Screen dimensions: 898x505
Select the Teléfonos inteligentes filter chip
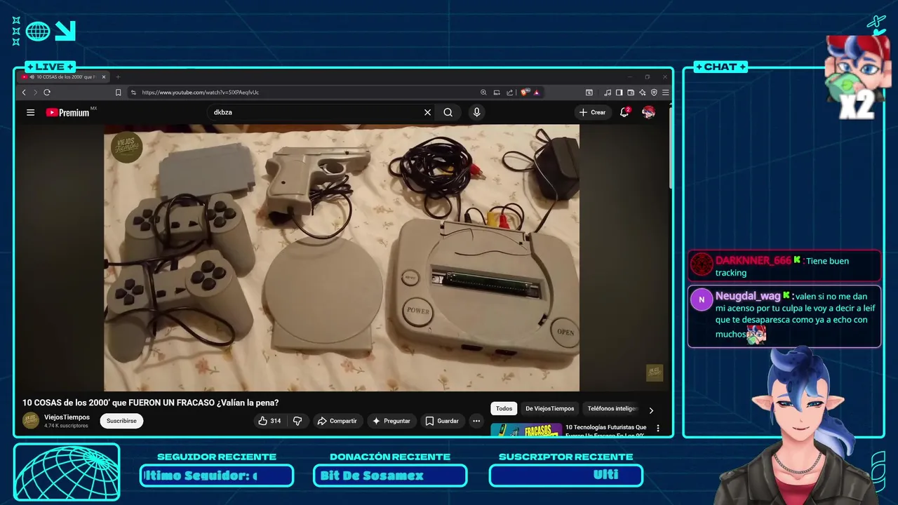click(x=612, y=408)
